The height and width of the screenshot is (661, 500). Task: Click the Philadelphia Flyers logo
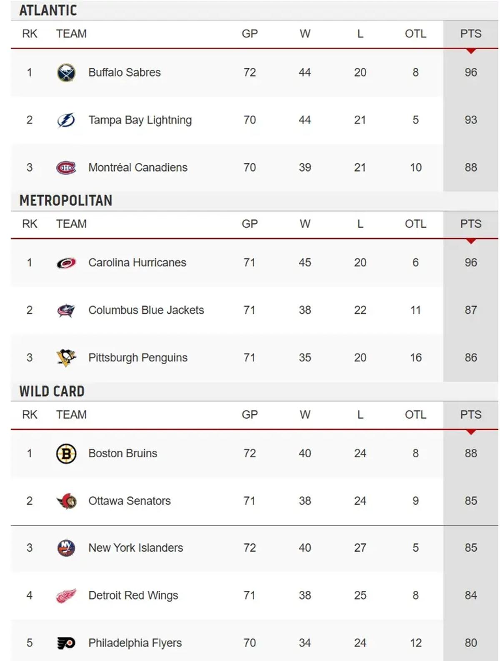(x=66, y=643)
